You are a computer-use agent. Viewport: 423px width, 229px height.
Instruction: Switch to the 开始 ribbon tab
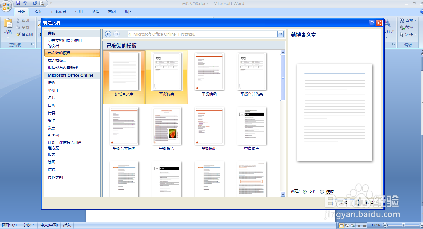[x=22, y=12]
